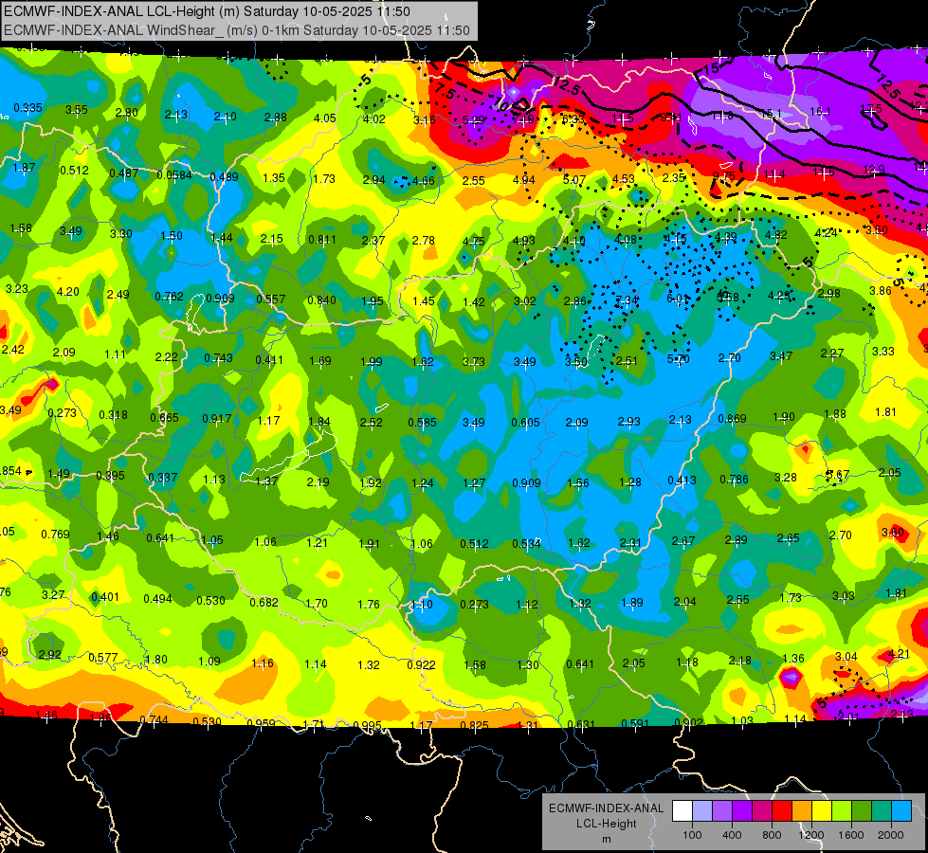Screen dimensions: 928x853
Task: Select the white swatch in the legend
Action: [682, 811]
